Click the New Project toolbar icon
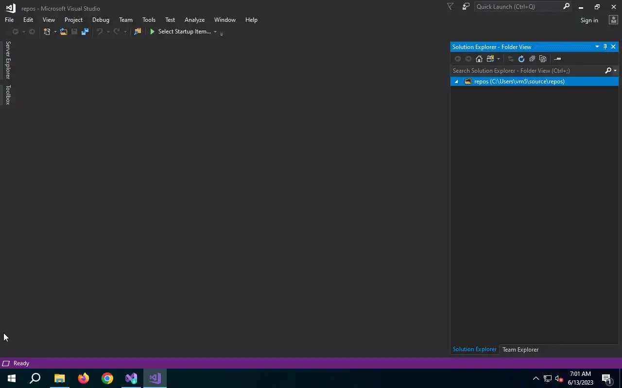Viewport: 622px width, 388px height. (47, 32)
